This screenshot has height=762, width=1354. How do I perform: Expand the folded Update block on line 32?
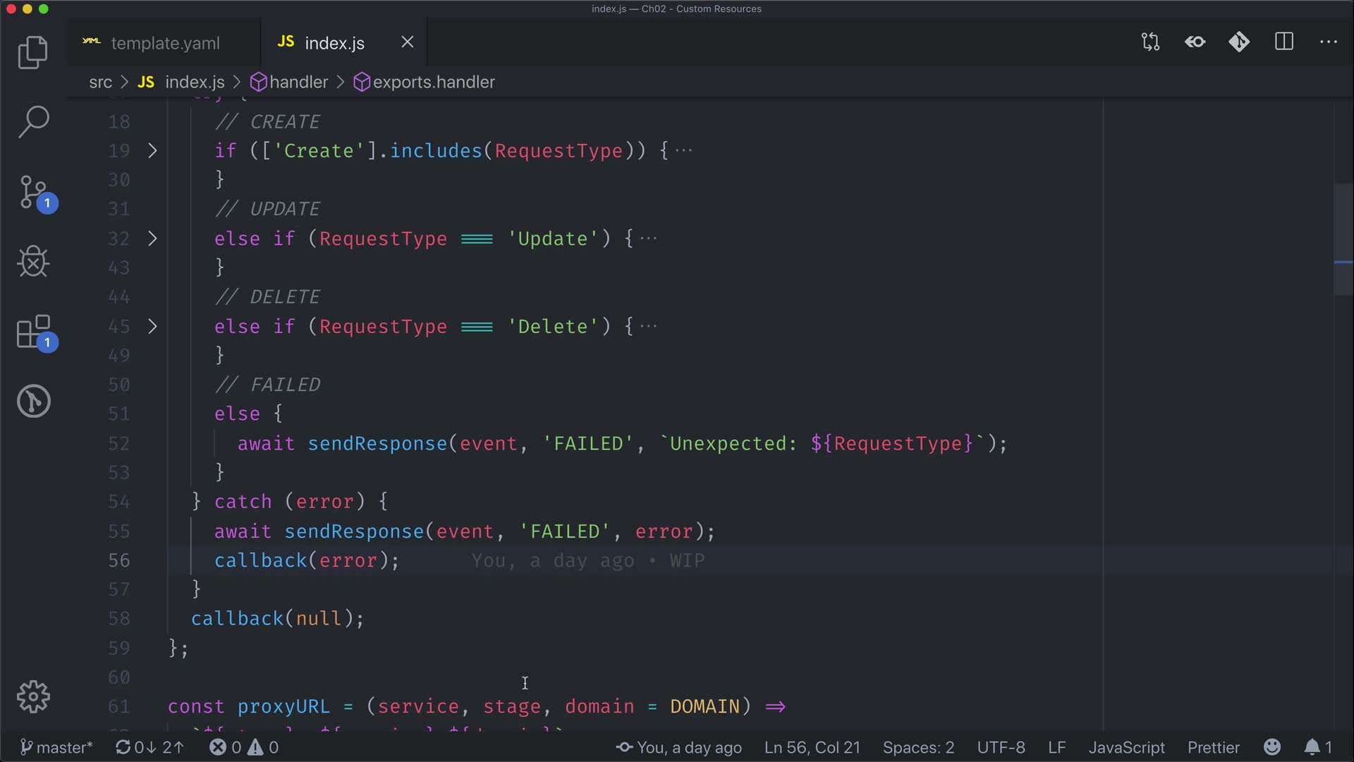coord(152,238)
